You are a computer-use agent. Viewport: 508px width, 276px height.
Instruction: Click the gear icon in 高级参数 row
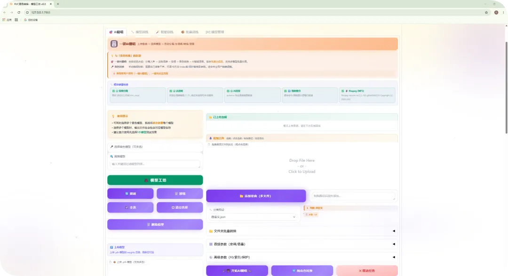(x=211, y=258)
